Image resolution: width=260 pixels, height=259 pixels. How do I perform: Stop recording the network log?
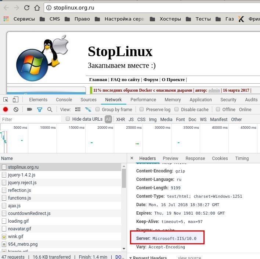point(6,109)
